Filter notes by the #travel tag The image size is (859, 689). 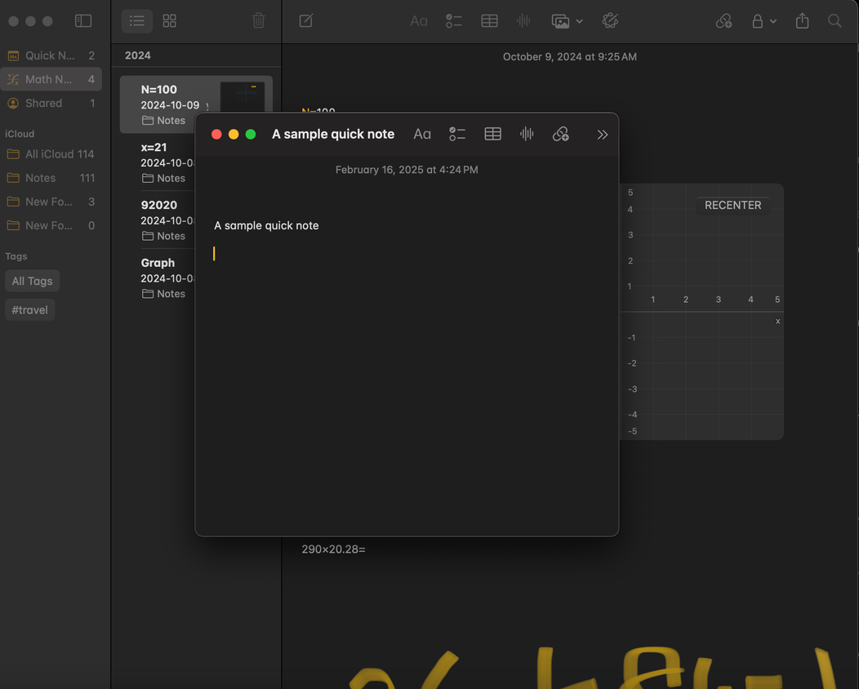pyautogui.click(x=30, y=310)
